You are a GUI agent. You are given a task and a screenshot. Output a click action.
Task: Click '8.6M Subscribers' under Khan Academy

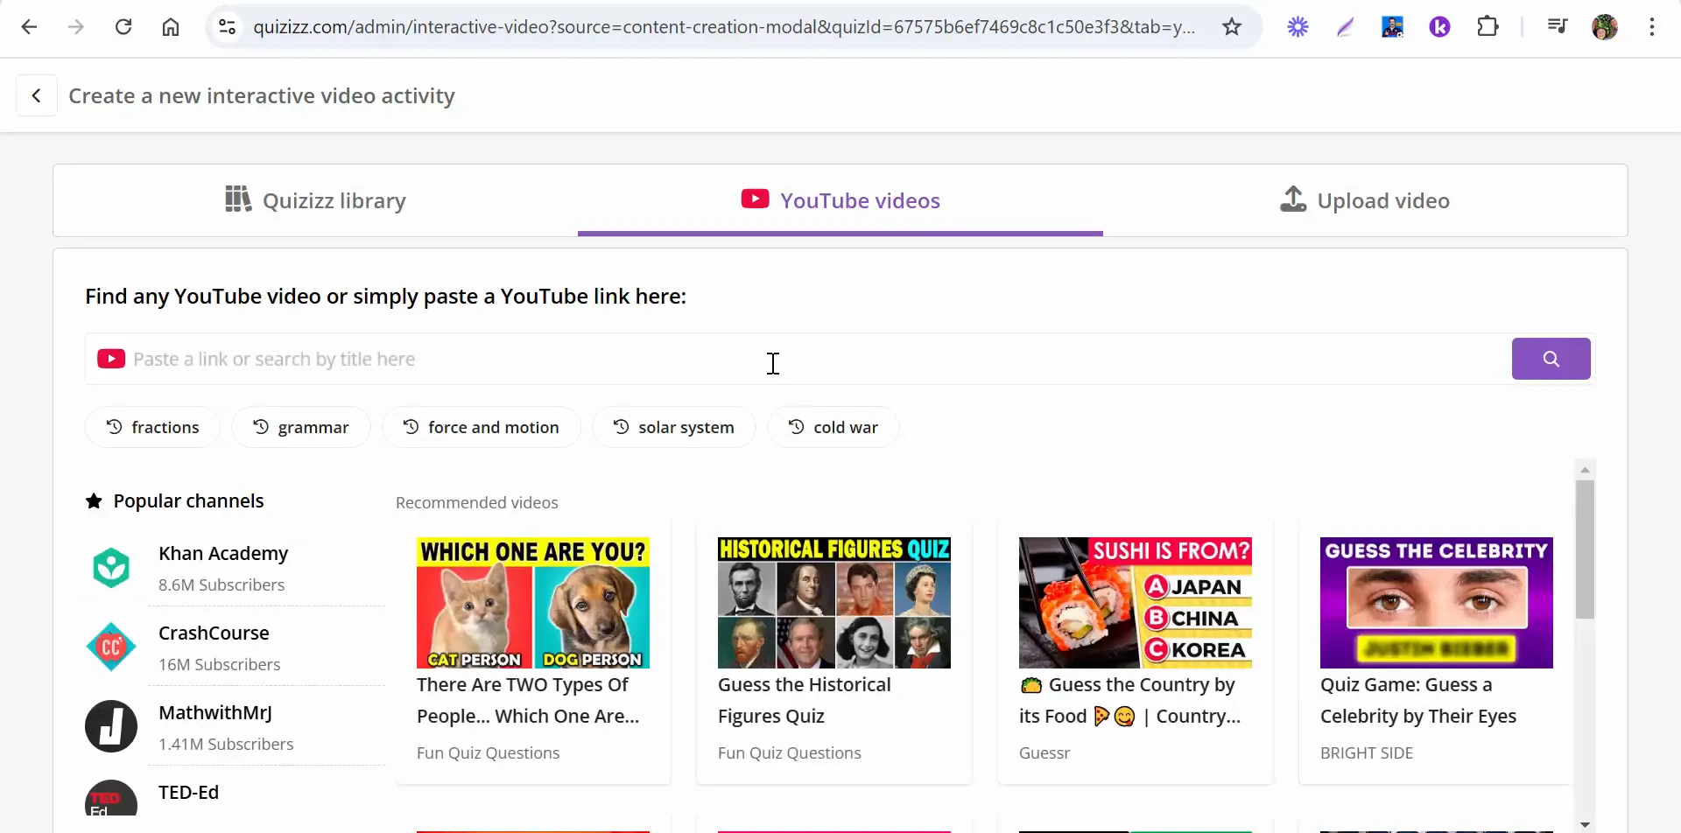point(222,585)
